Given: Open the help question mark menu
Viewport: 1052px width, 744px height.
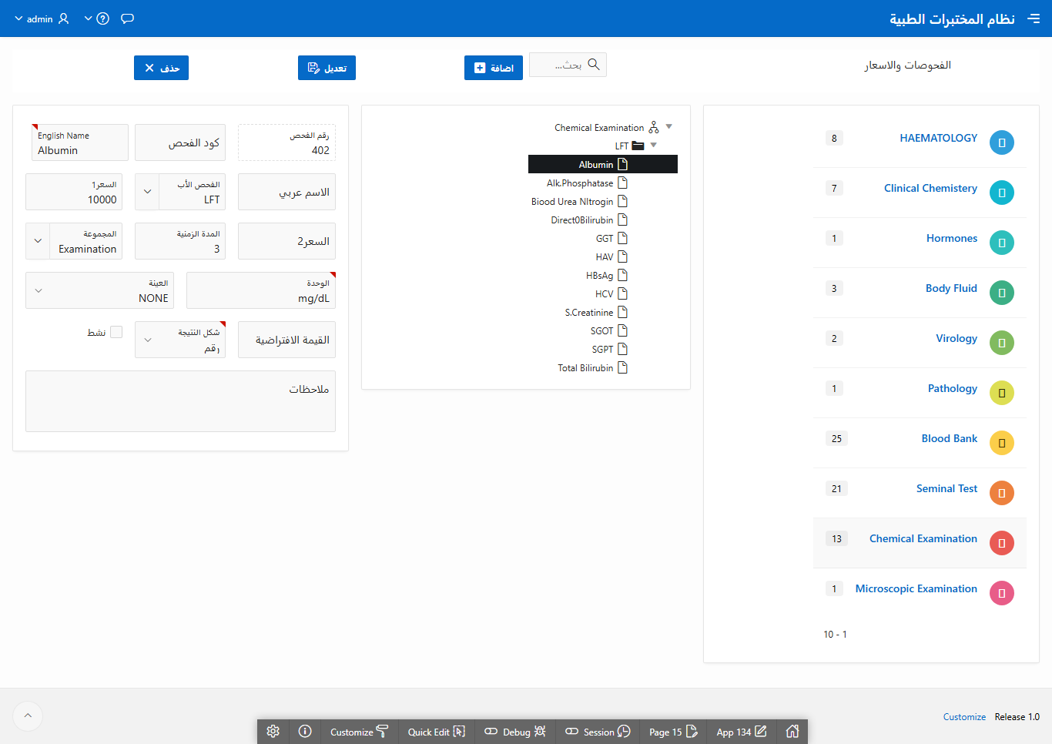Looking at the screenshot, I should (x=97, y=18).
